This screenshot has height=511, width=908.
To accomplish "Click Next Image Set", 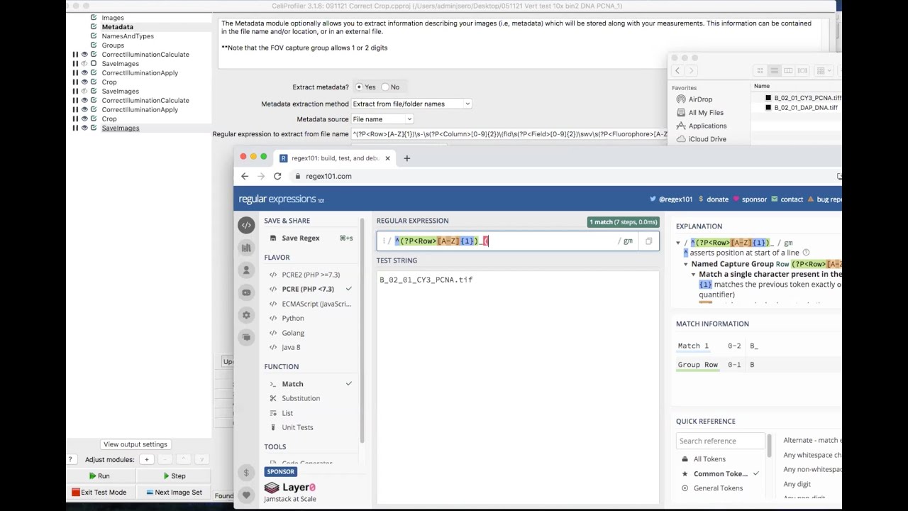I will click(x=175, y=493).
